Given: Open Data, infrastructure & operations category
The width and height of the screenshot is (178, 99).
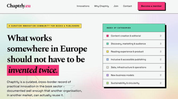Looking at the screenshot, I should 134,67.
